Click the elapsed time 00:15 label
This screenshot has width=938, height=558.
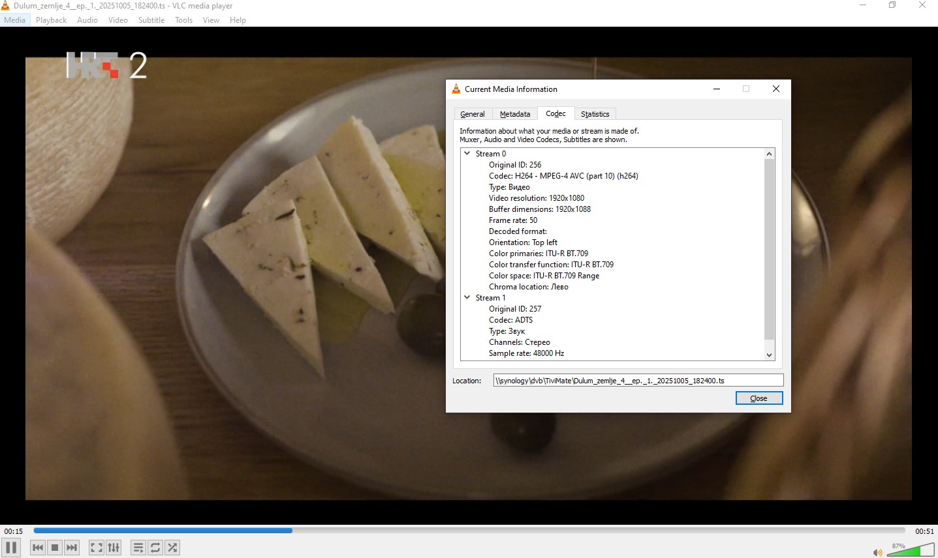point(13,531)
